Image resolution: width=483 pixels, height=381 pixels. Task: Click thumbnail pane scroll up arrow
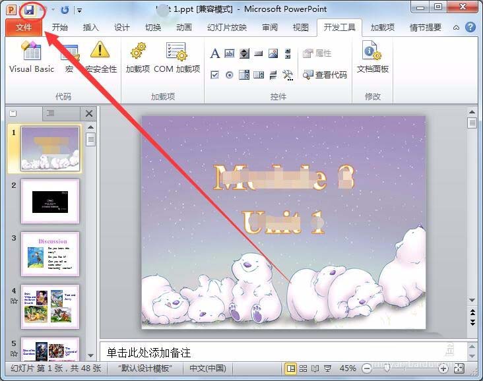(90, 127)
